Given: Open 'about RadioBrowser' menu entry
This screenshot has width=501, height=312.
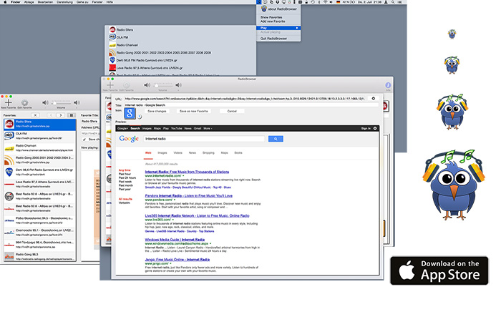Looking at the screenshot, I should tap(278, 9).
